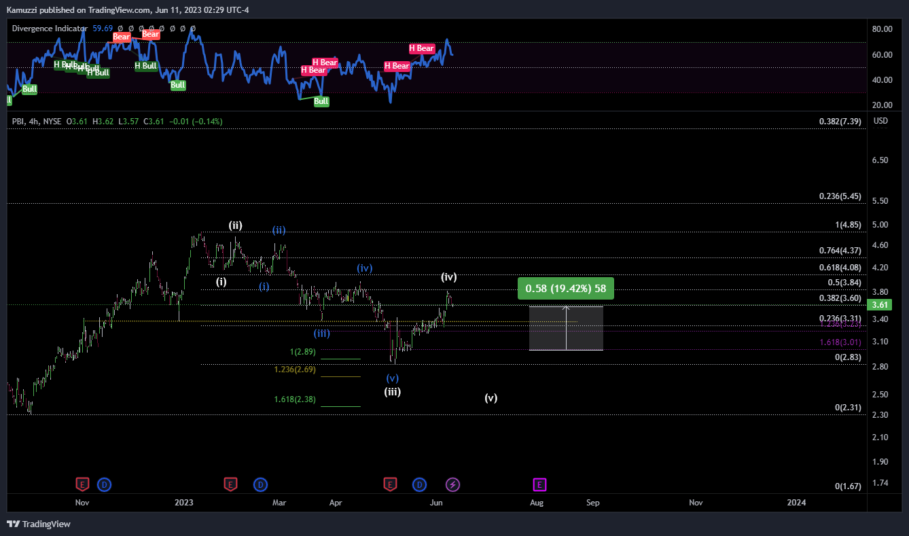Image resolution: width=909 pixels, height=536 pixels.
Task: Click the 20.00 level on indicator scale
Action: (x=882, y=105)
